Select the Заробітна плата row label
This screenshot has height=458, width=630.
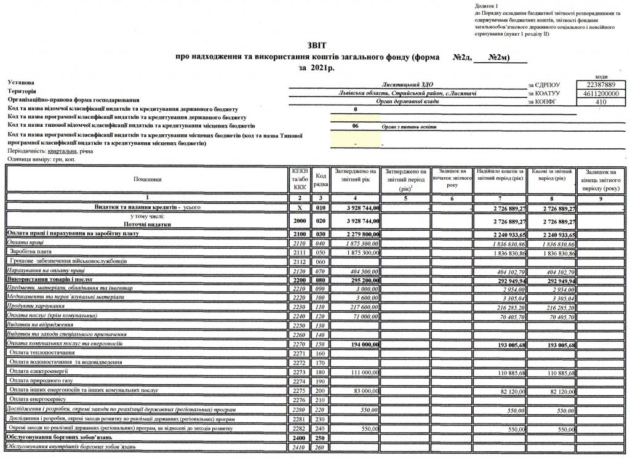pos(30,253)
